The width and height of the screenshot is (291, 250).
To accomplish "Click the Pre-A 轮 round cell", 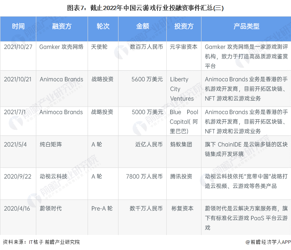I will tap(102, 209).
